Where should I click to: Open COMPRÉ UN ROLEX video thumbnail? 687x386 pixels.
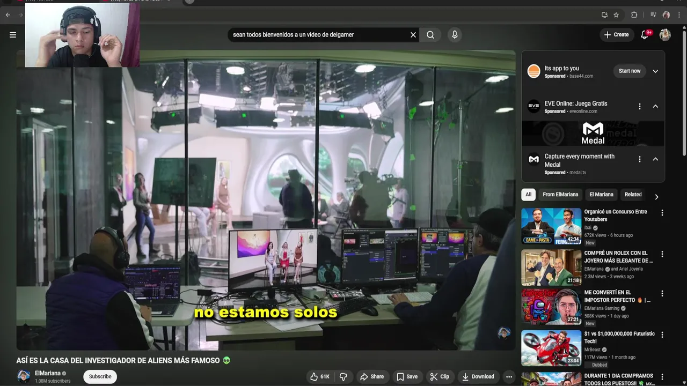coord(551,267)
